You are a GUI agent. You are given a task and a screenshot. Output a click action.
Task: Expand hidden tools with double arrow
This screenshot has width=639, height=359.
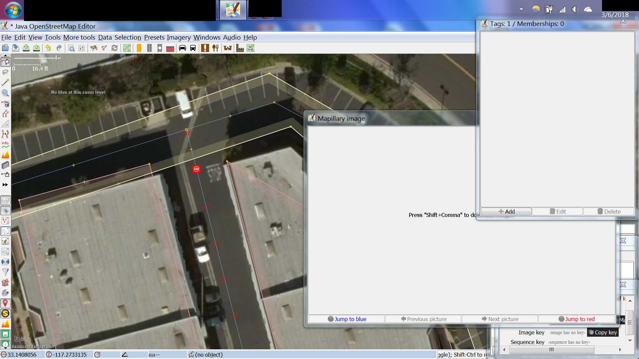5,185
